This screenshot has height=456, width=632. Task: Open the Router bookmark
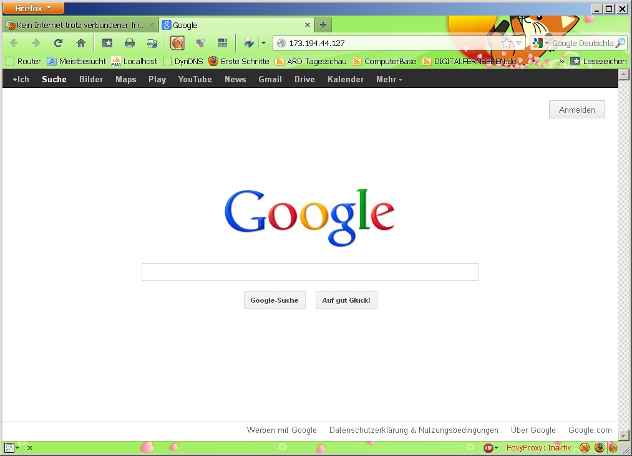click(x=24, y=61)
